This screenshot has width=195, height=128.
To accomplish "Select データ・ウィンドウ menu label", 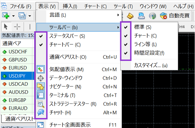I will (x=66, y=78).
